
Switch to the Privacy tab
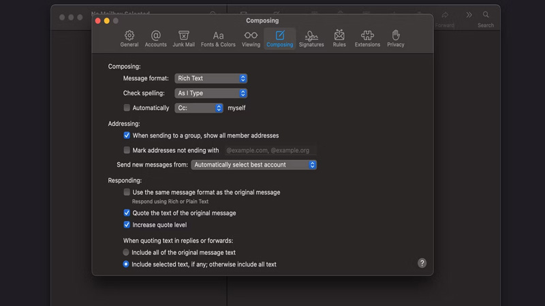[396, 38]
